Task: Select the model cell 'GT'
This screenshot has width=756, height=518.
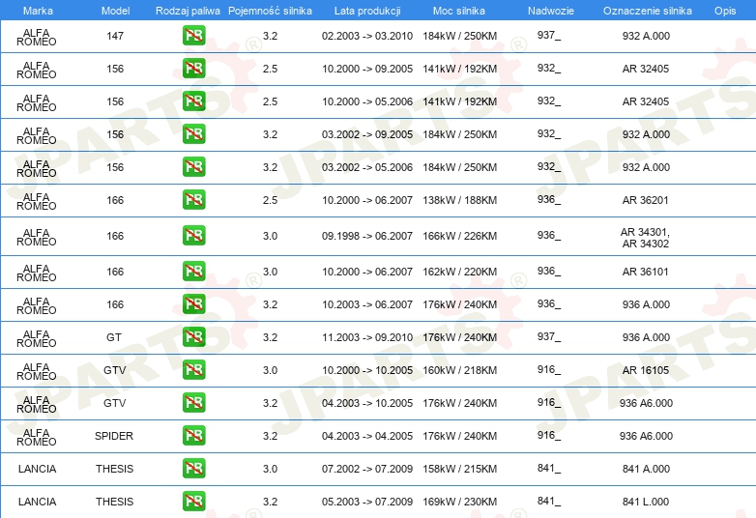Action: tap(114, 337)
